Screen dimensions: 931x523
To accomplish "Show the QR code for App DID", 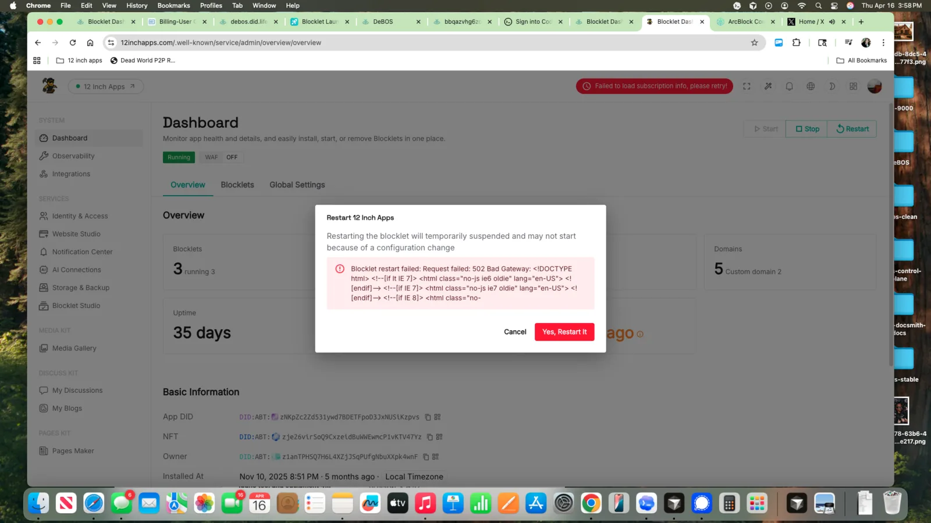I will 438,417.
